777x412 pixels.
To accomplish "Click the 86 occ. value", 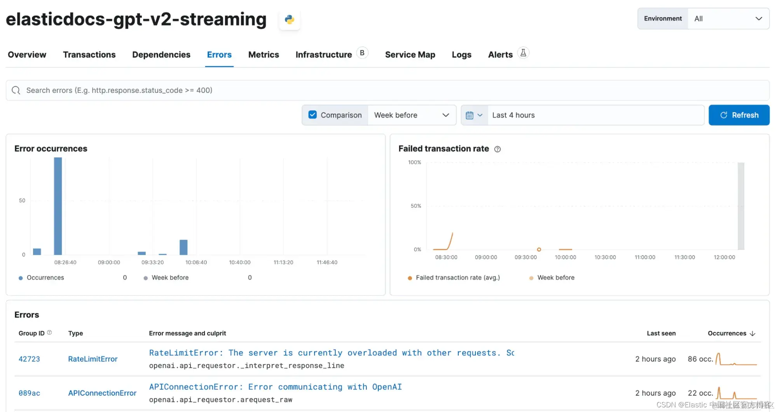I will click(700, 359).
